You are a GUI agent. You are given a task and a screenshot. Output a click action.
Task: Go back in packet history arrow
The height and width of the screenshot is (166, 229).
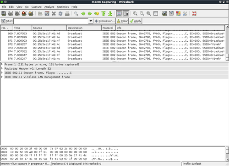83,14
